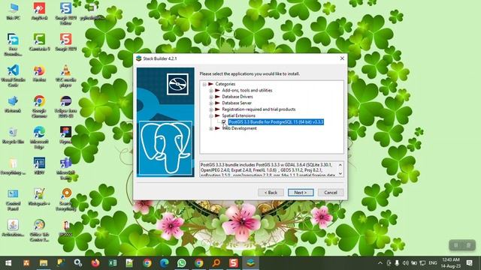The height and width of the screenshot is (270, 481).
Task: Open Figma desktop shortcut
Action: pyautogui.click(x=65, y=135)
